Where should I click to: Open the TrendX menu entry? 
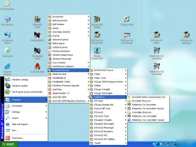[108, 143]
